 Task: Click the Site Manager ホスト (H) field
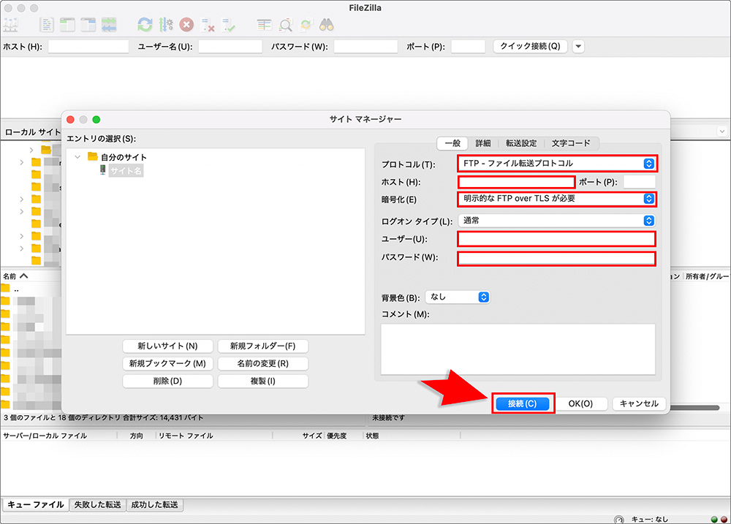(x=517, y=181)
